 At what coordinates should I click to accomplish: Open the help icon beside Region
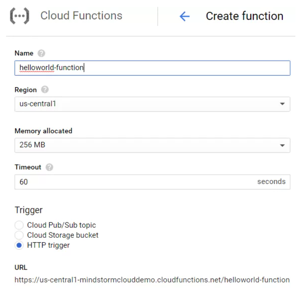(45, 90)
